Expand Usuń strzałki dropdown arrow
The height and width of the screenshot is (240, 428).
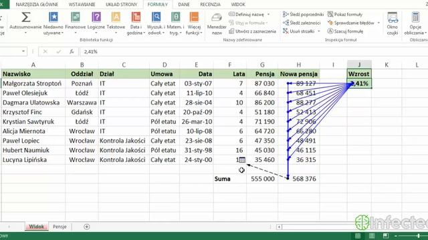pyautogui.click(x=319, y=31)
